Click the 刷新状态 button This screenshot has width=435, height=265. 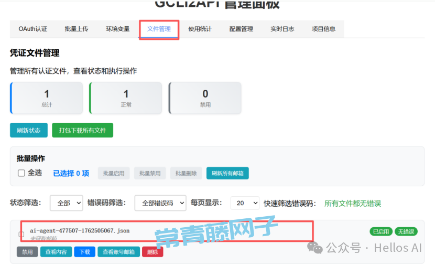point(28,130)
